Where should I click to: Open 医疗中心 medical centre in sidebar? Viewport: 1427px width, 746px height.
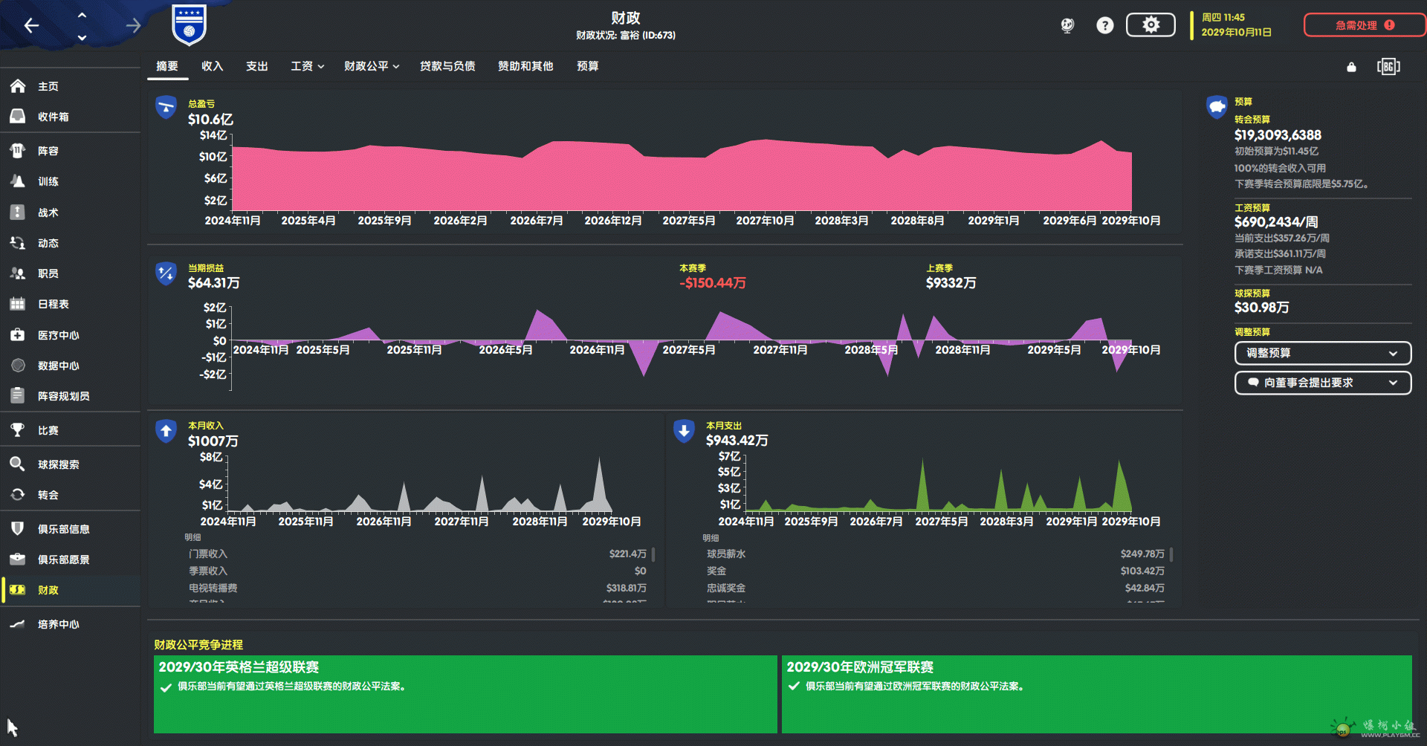point(70,335)
